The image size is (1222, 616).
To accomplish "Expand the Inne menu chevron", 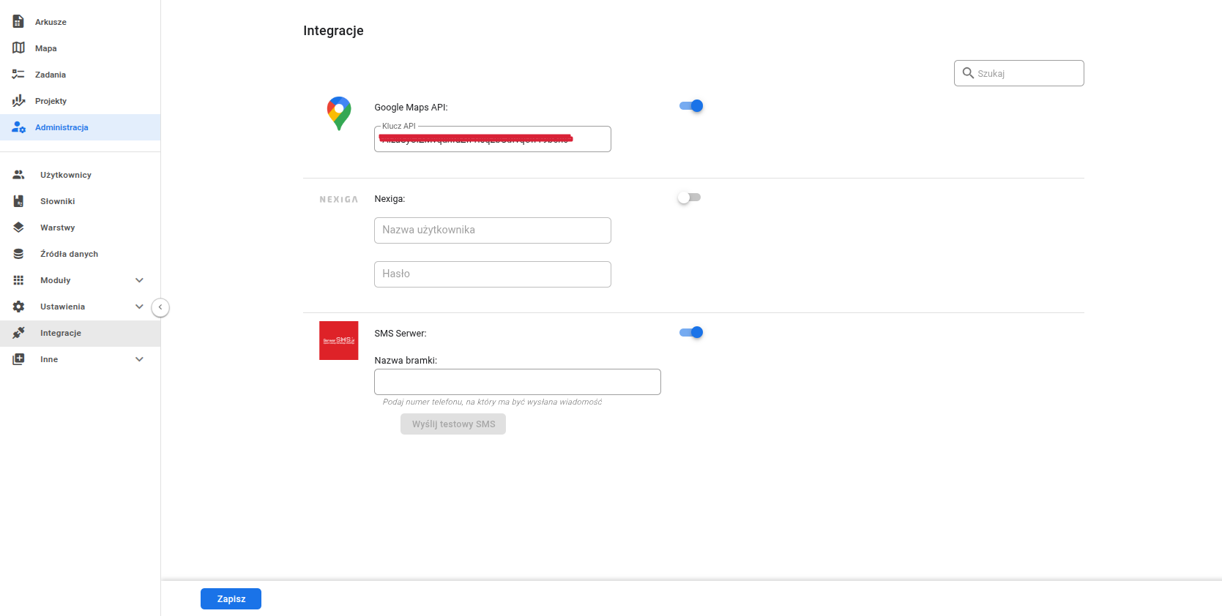I will coord(139,359).
